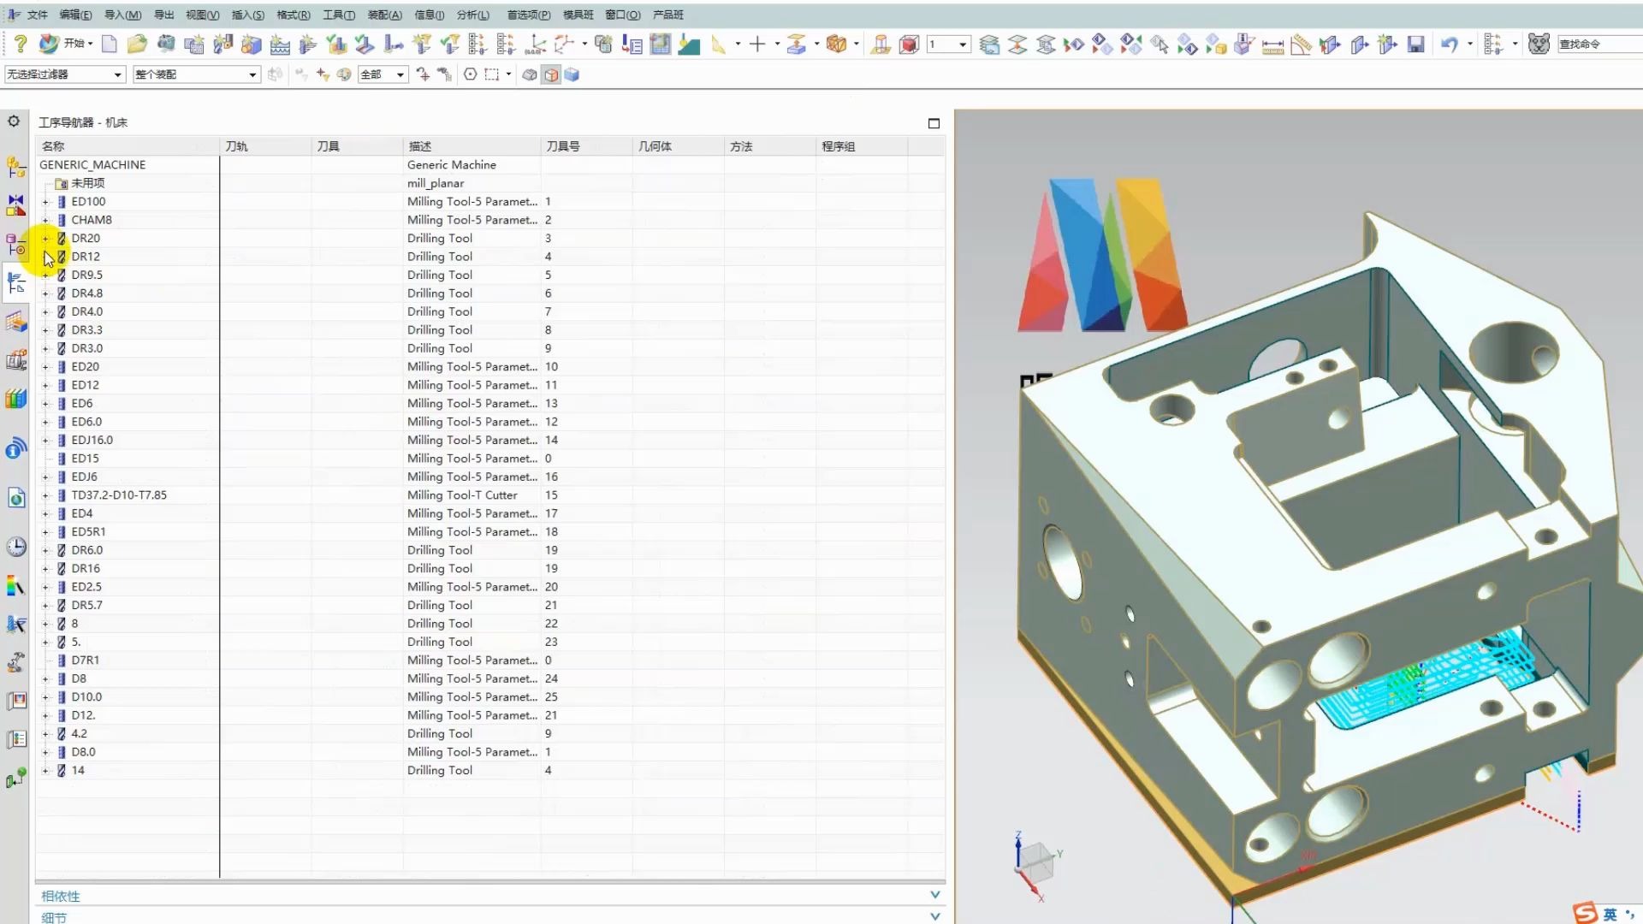Maximize the operation navigator panel
This screenshot has width=1643, height=924.
pos(934,123)
